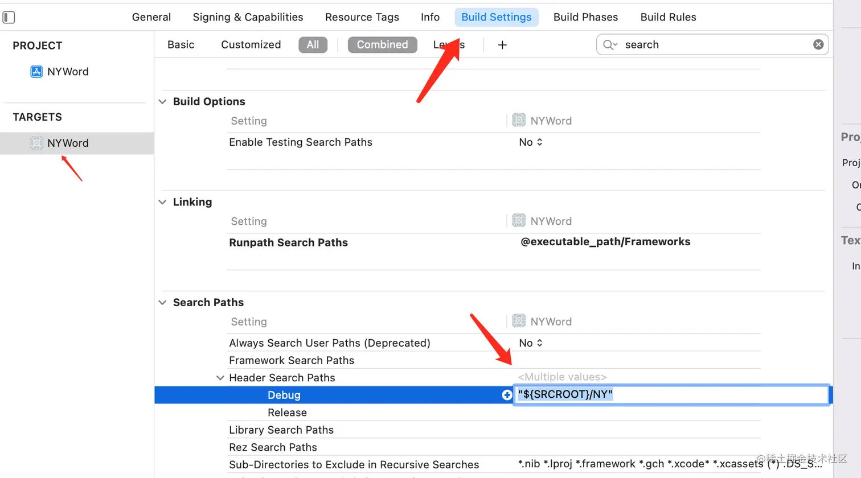Select the NYWord target icon in sidebar

click(x=36, y=143)
